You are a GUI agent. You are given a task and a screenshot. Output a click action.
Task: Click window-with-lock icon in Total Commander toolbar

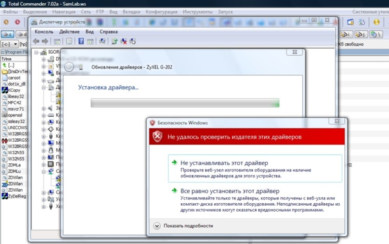tap(350, 22)
